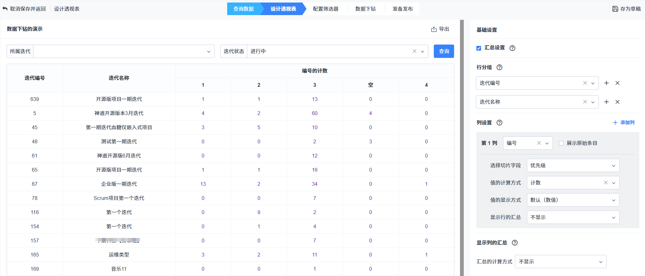The width and height of the screenshot is (645, 276).
Task: Click the help icon beside 行分组
Action: point(499,67)
